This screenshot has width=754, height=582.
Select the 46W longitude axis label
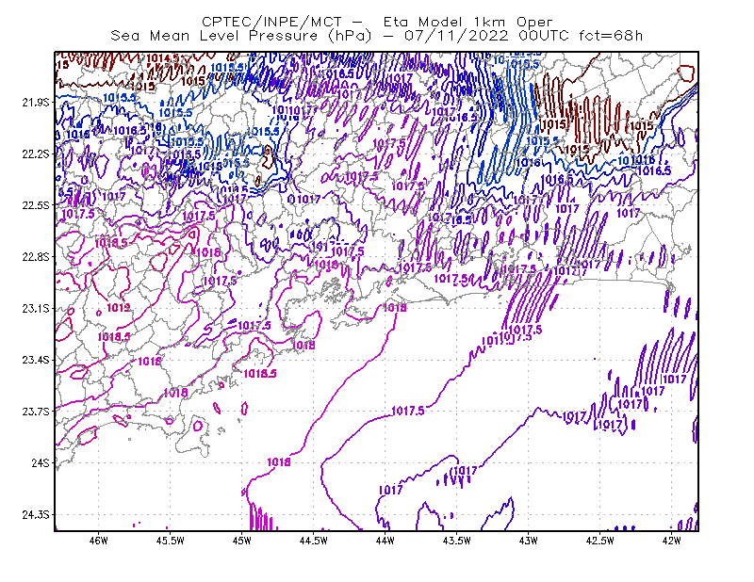pyautogui.click(x=99, y=541)
